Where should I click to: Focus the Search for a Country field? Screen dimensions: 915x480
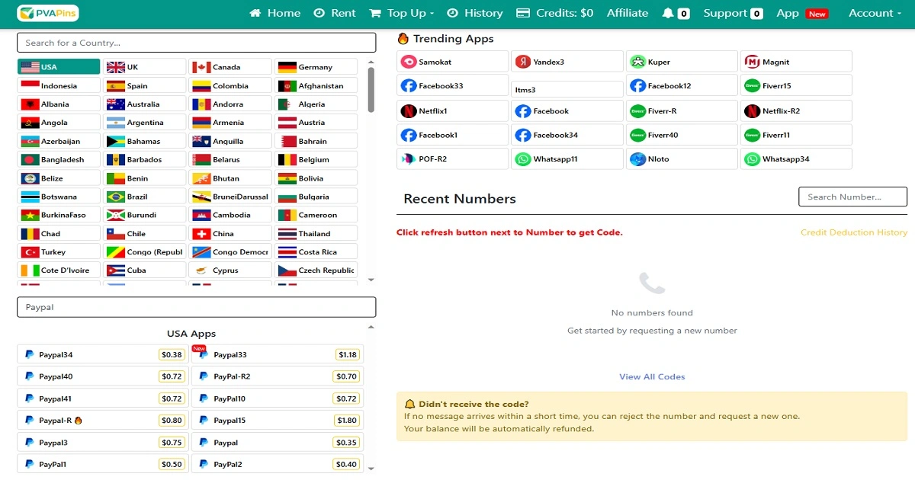(196, 43)
